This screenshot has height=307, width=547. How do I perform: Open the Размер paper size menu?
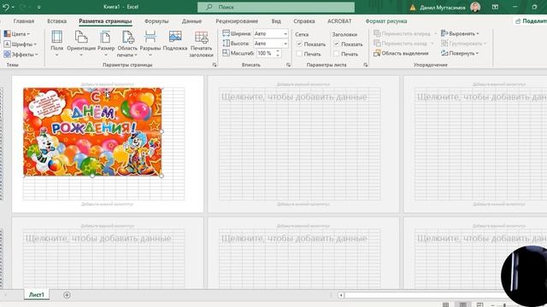pyautogui.click(x=106, y=43)
